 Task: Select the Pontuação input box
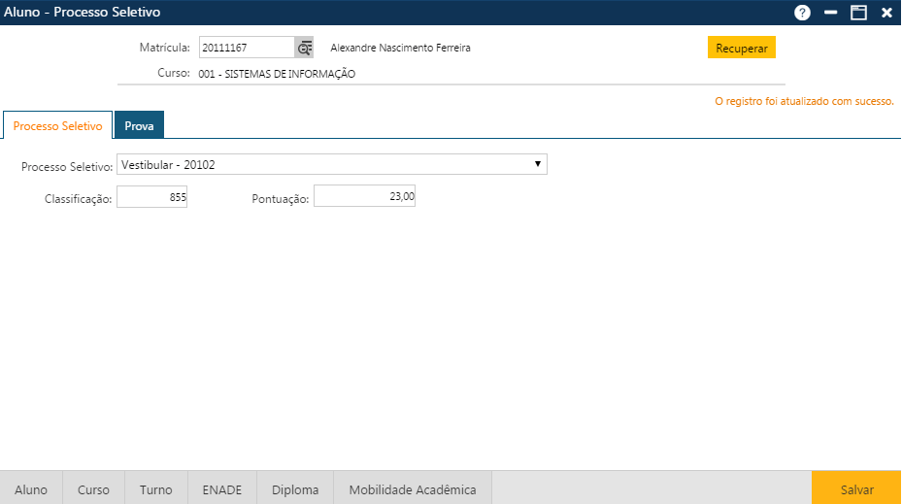tap(364, 197)
